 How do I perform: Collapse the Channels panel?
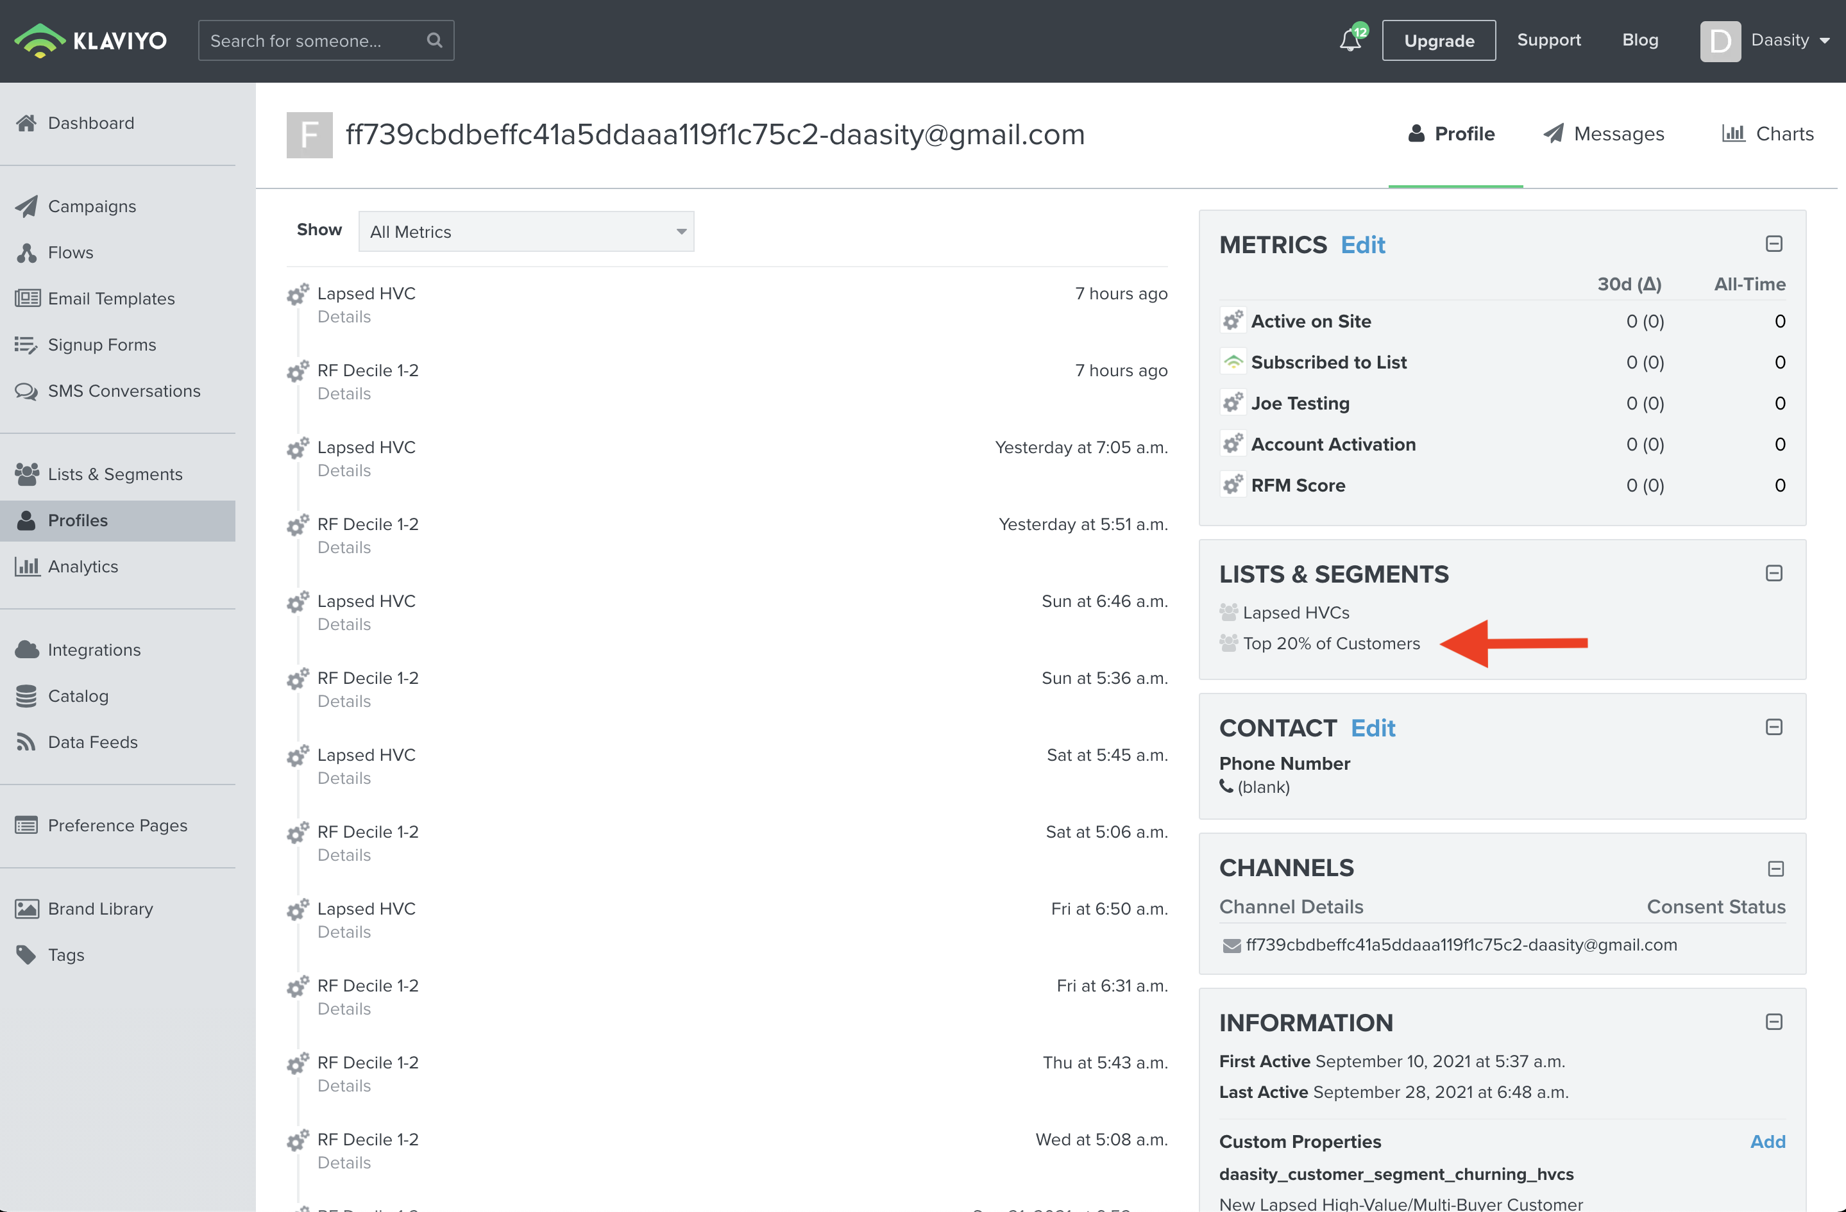1775,868
